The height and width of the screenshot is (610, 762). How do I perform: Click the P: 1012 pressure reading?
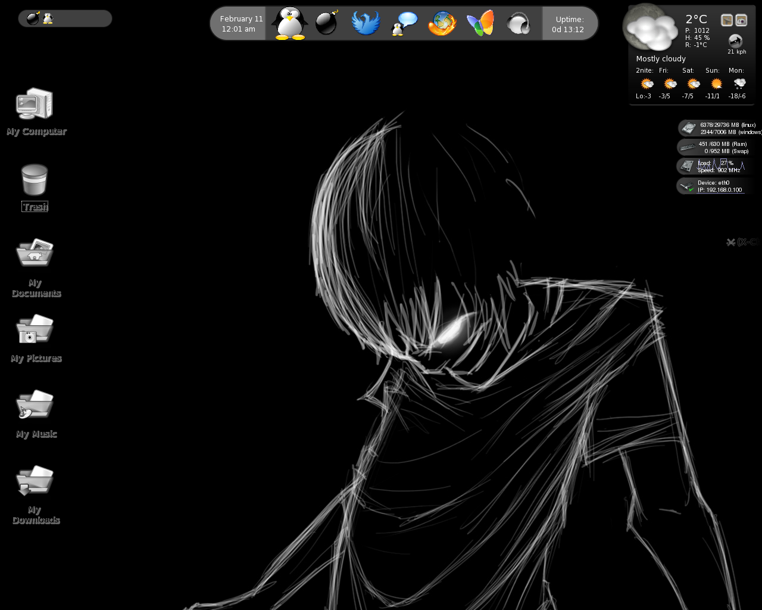click(697, 30)
